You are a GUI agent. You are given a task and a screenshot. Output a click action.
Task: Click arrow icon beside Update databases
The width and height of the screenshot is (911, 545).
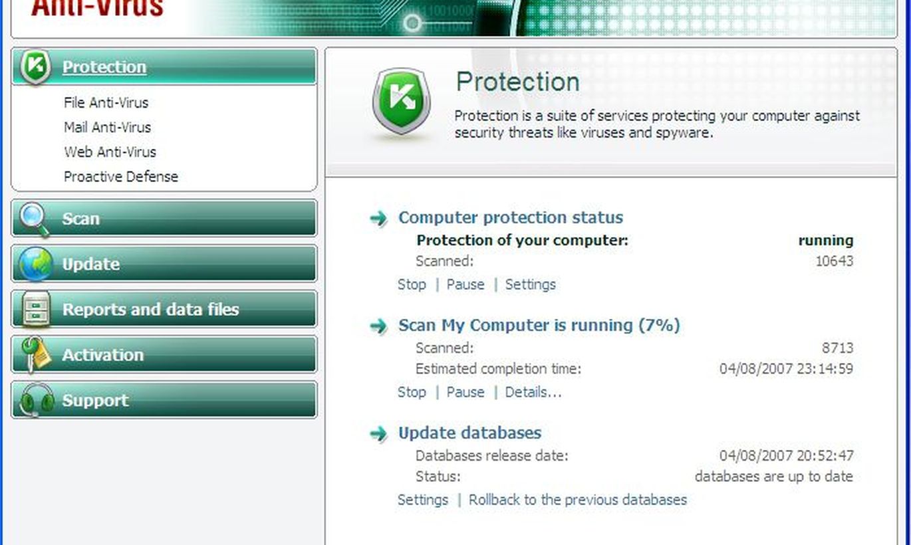pyautogui.click(x=378, y=433)
